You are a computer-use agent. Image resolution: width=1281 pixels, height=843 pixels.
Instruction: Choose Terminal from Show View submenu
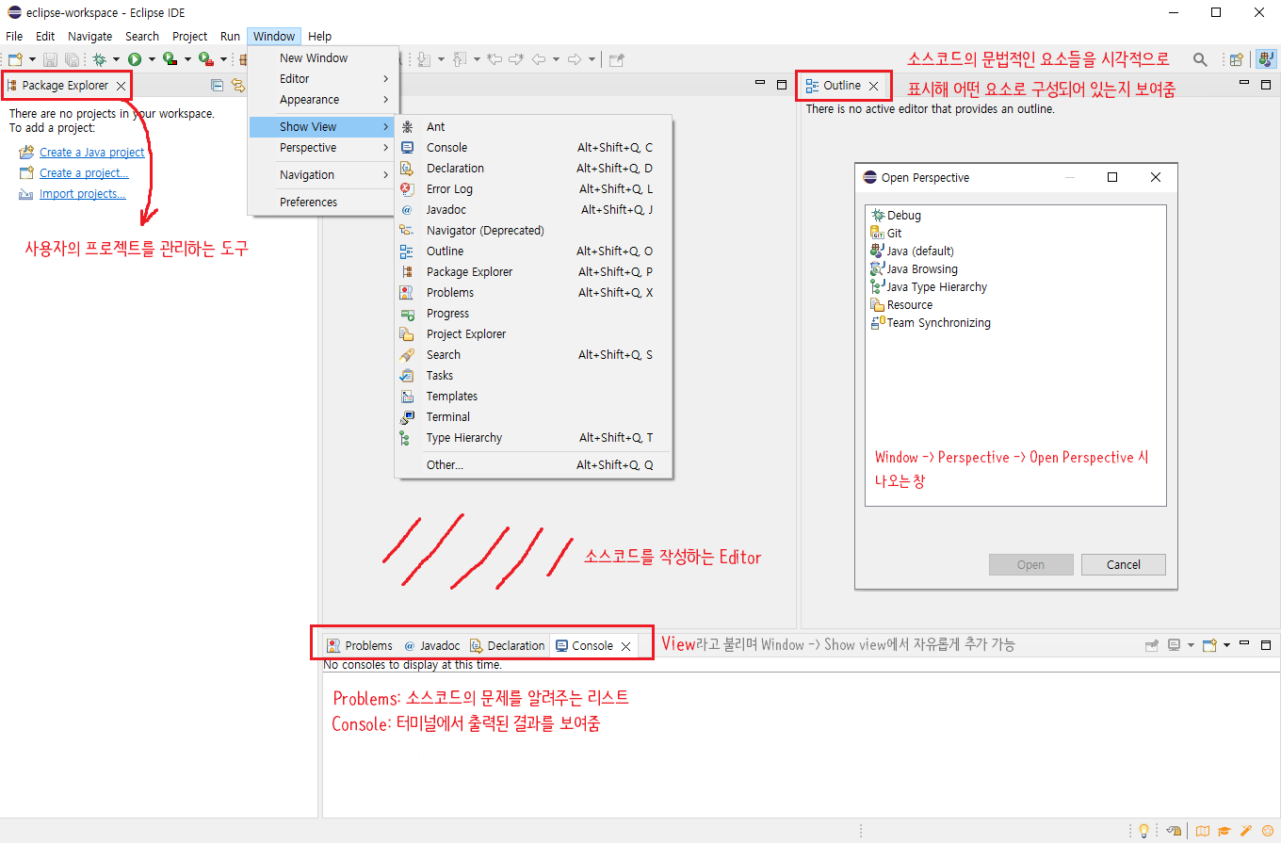533,417
